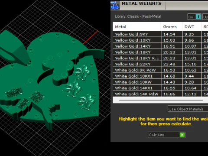Select the Yellow Gold:14KY row
208x156 pixels.
pos(160,46)
